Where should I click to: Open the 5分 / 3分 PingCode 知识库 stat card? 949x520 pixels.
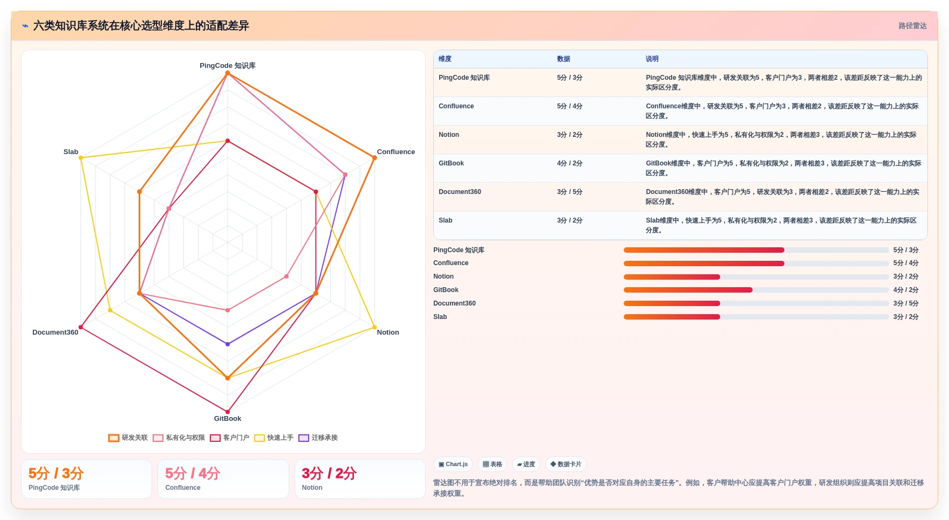click(86, 479)
